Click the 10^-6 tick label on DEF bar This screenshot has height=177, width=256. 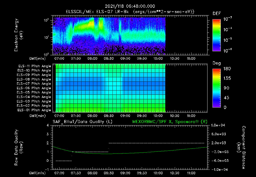(227, 50)
